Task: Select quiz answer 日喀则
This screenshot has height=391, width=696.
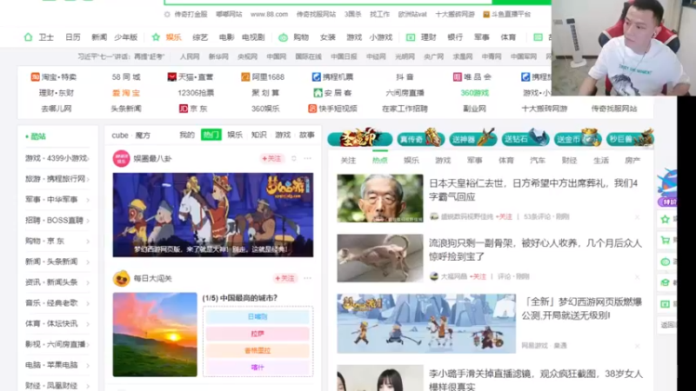Action: pos(258,316)
